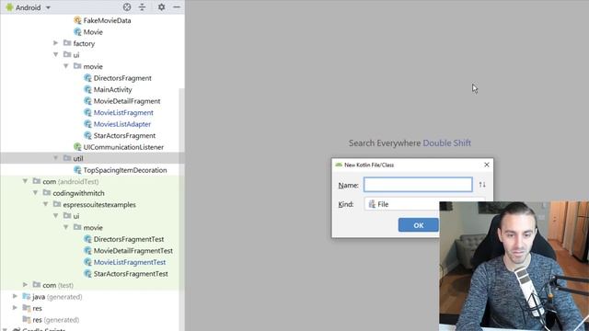This screenshot has width=589, height=331.
Task: Click the collapse all icon in project toolbar
Action: click(x=142, y=6)
